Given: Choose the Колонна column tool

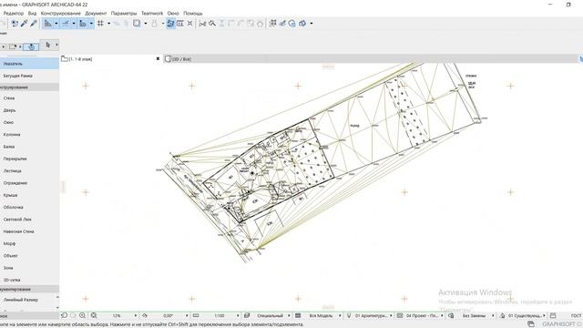Looking at the screenshot, I should click(x=29, y=135).
